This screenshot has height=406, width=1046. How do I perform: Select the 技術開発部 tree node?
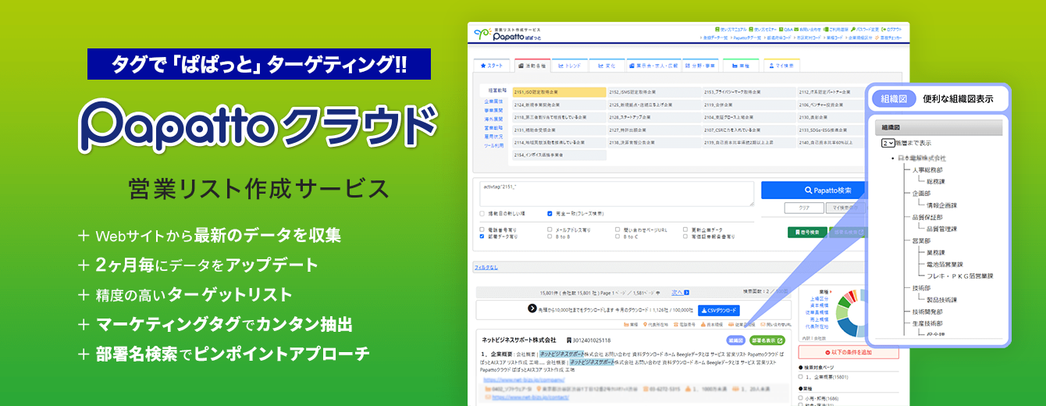coord(927,312)
